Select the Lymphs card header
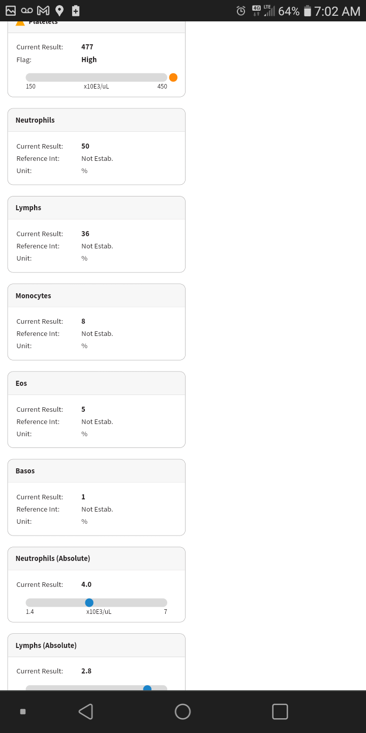The width and height of the screenshot is (366, 733). tap(97, 208)
